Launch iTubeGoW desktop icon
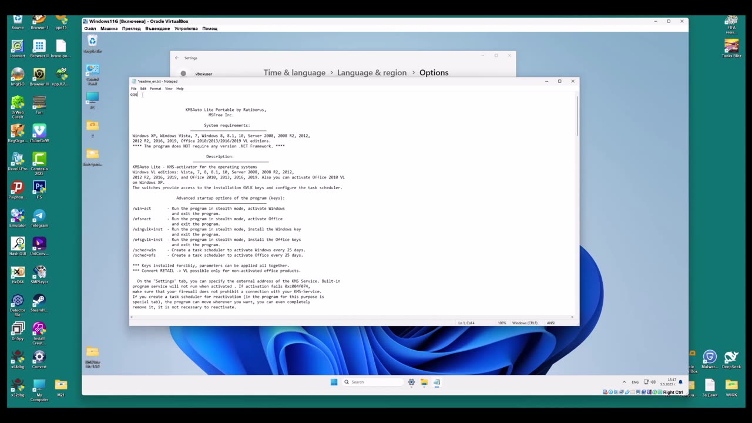752x423 pixels. click(x=39, y=133)
